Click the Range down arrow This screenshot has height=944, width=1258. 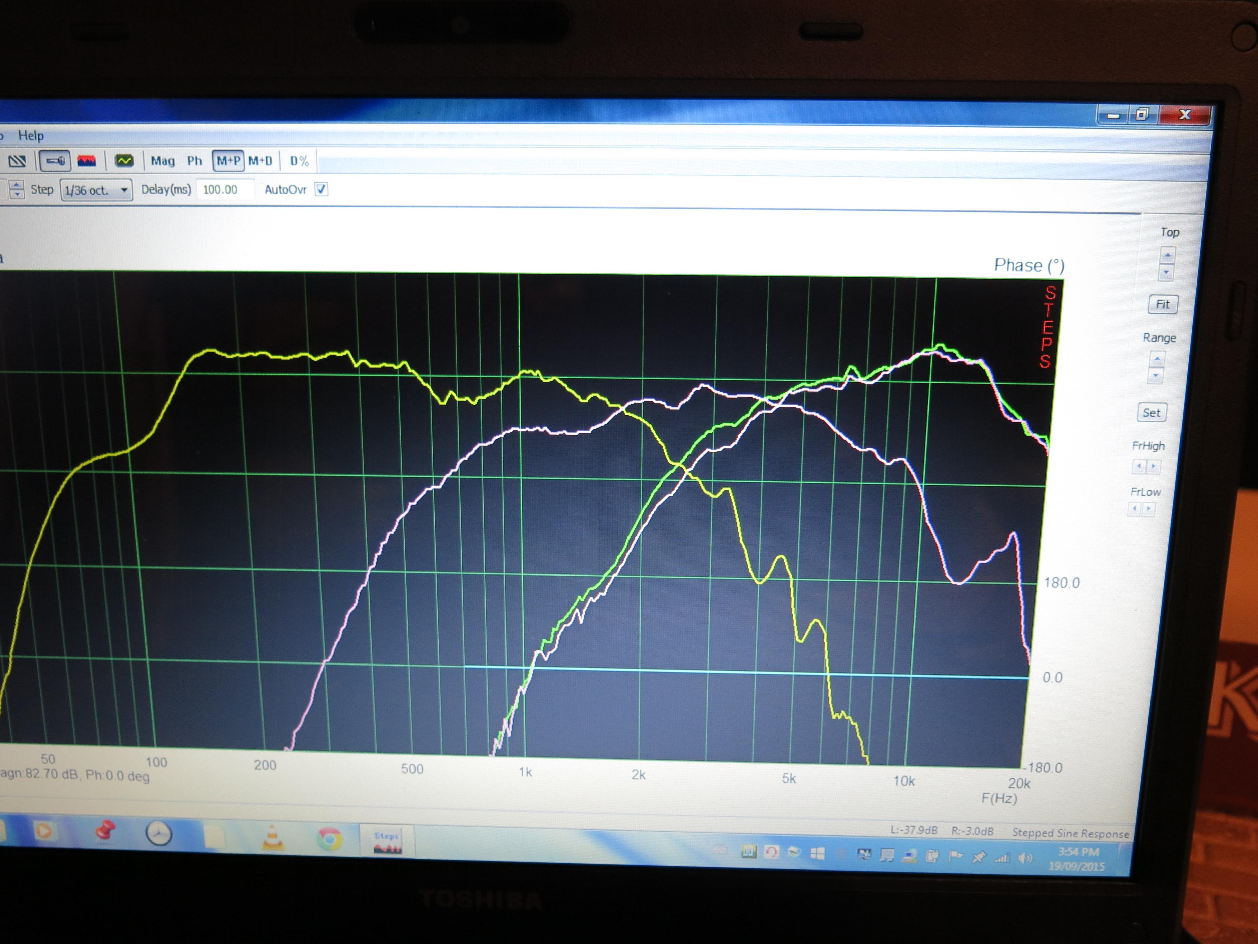point(1156,376)
